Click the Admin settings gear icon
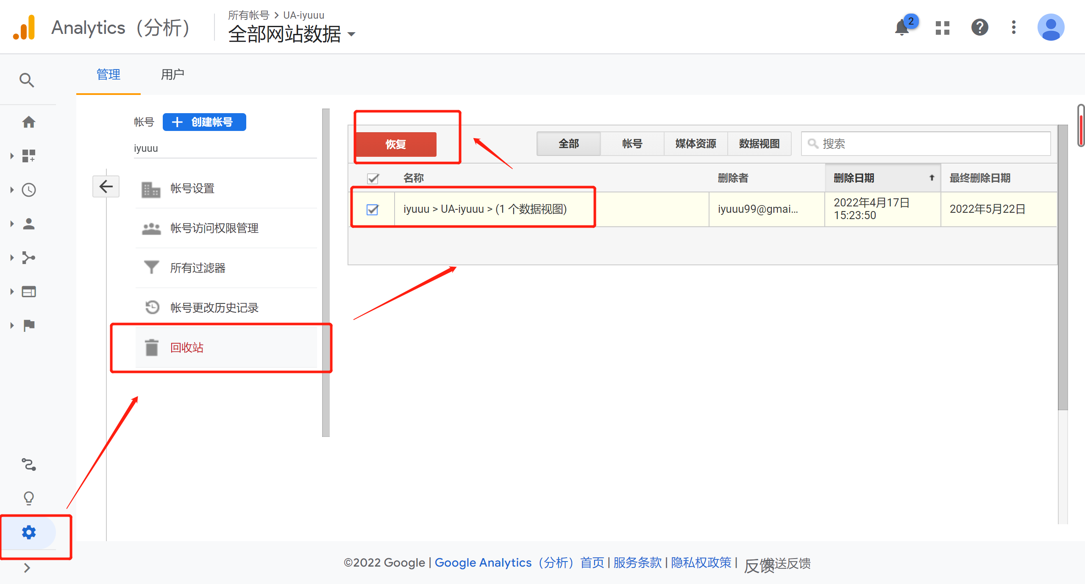 pos(28,532)
